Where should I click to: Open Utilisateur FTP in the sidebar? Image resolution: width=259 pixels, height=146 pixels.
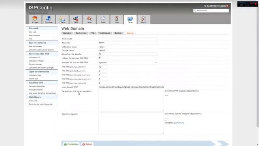click(x=34, y=58)
